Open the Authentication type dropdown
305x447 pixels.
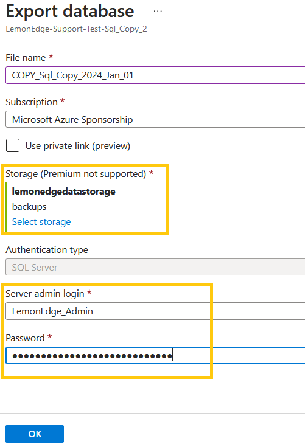pyautogui.click(x=155, y=267)
